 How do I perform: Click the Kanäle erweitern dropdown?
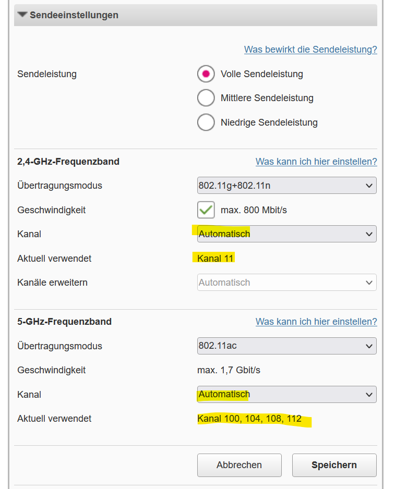(x=286, y=283)
